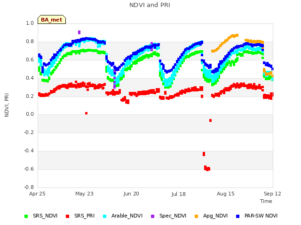Click the 0.4 y-axis tick label
The width and height of the screenshot is (301, 225).
pyautogui.click(x=30, y=78)
